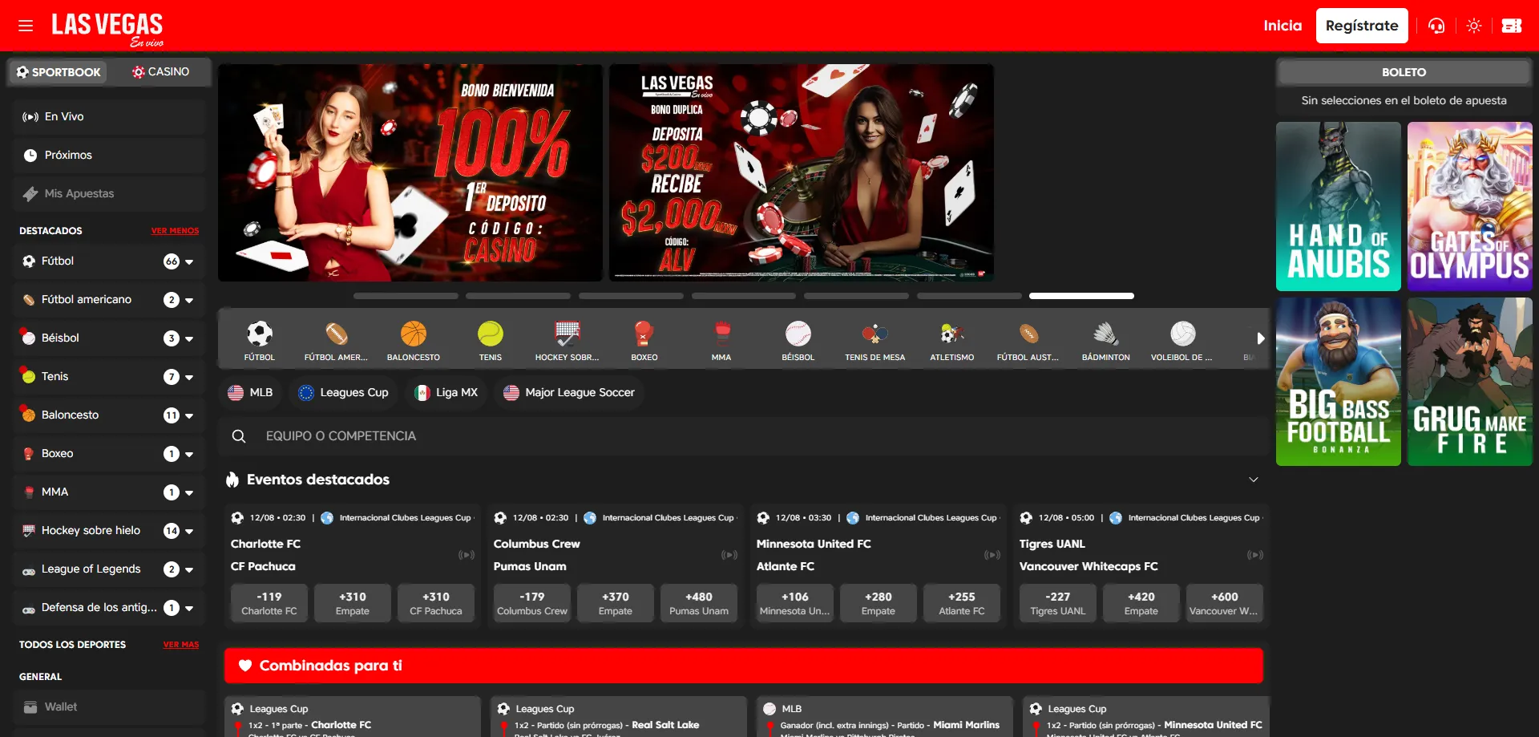This screenshot has height=737, width=1539.
Task: Select Pumas Unam +480 odds
Action: [x=699, y=603]
